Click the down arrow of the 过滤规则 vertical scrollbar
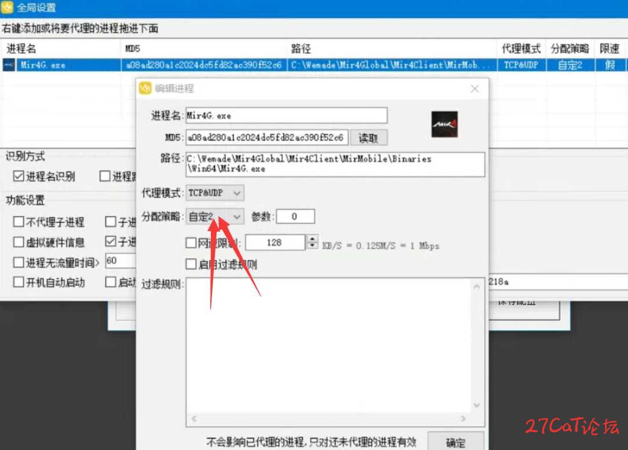The image size is (628, 450). 477,405
